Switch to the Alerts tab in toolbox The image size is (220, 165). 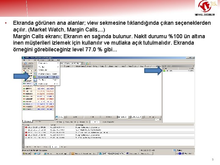pos(29,147)
